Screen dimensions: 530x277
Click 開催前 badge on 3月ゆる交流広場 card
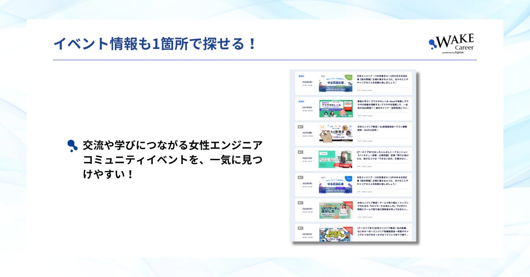tap(301, 75)
